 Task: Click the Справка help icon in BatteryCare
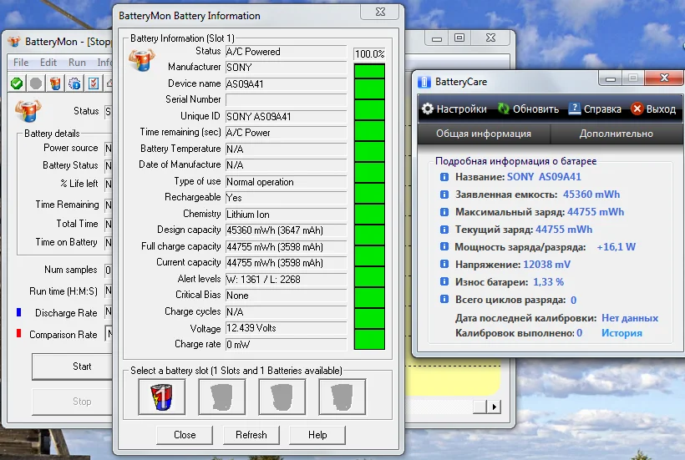(575, 109)
